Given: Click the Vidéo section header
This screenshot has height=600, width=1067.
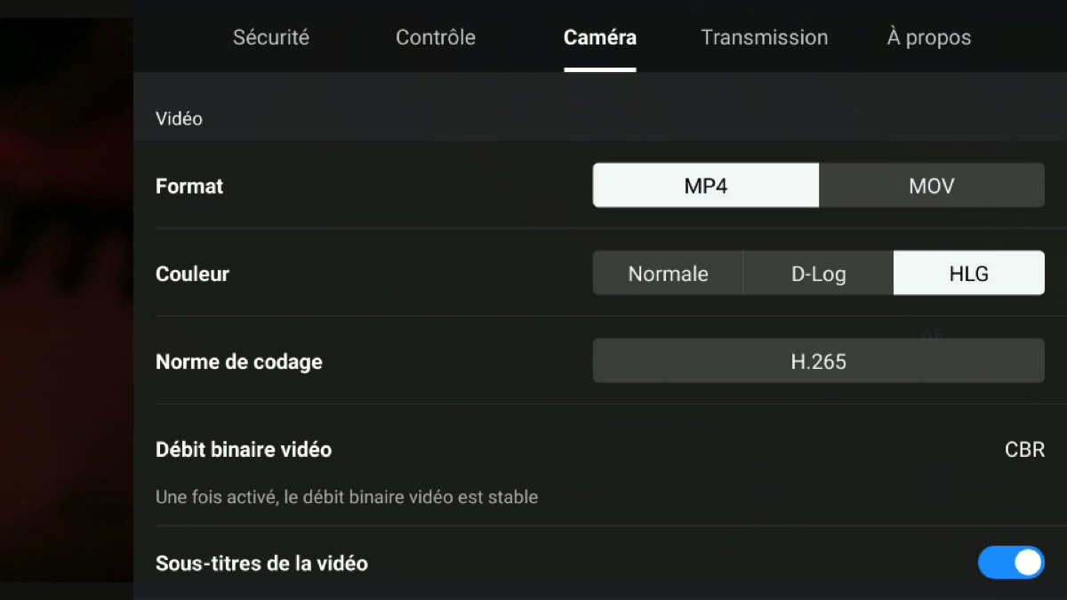Looking at the screenshot, I should point(179,118).
